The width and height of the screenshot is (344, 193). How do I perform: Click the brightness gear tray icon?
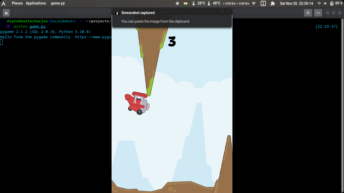[178, 4]
